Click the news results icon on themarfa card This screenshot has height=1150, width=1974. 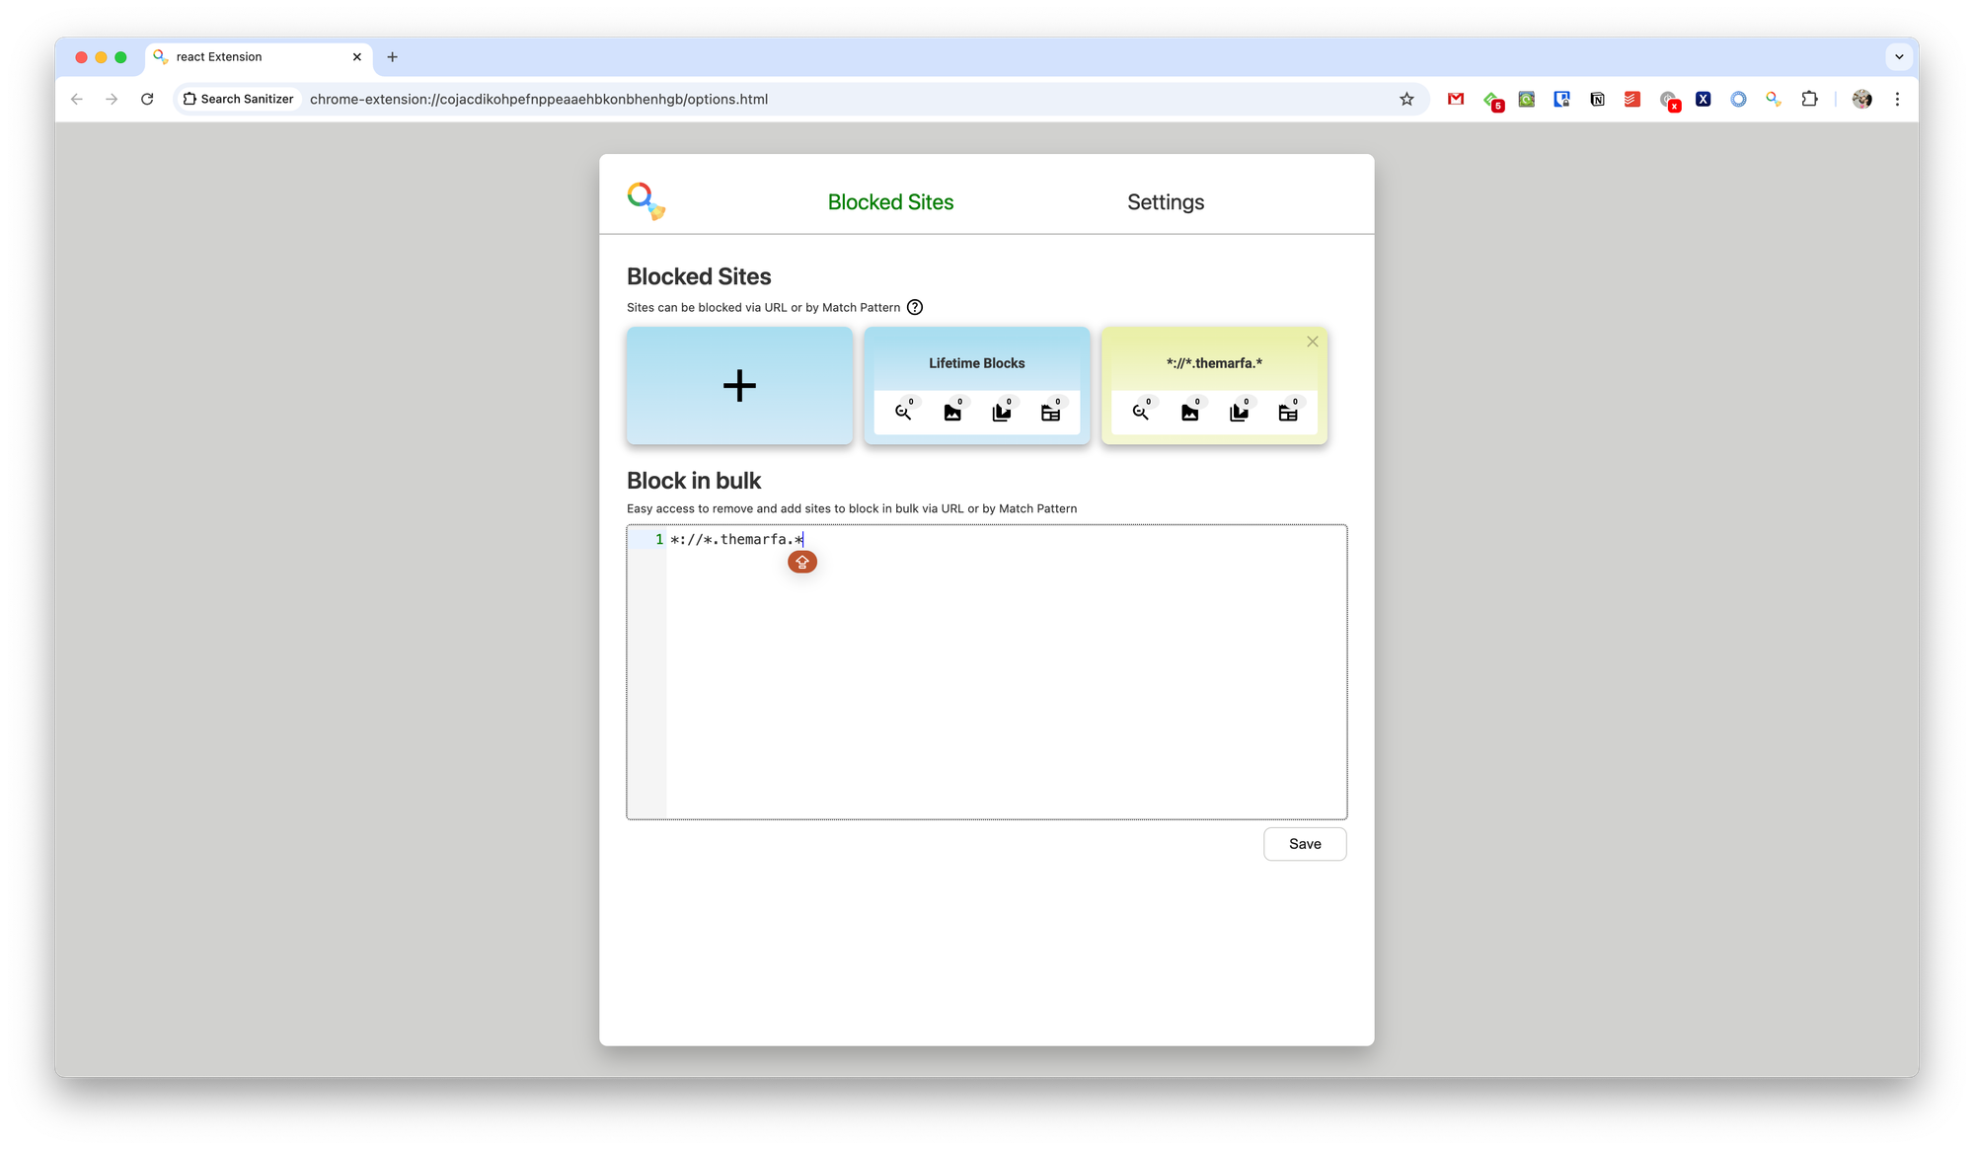click(x=1288, y=413)
